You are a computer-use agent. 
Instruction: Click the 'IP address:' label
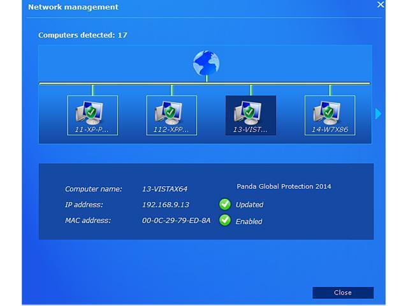[84, 205]
